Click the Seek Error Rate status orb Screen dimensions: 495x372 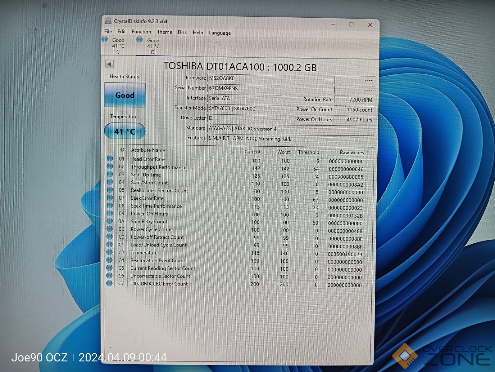point(110,197)
